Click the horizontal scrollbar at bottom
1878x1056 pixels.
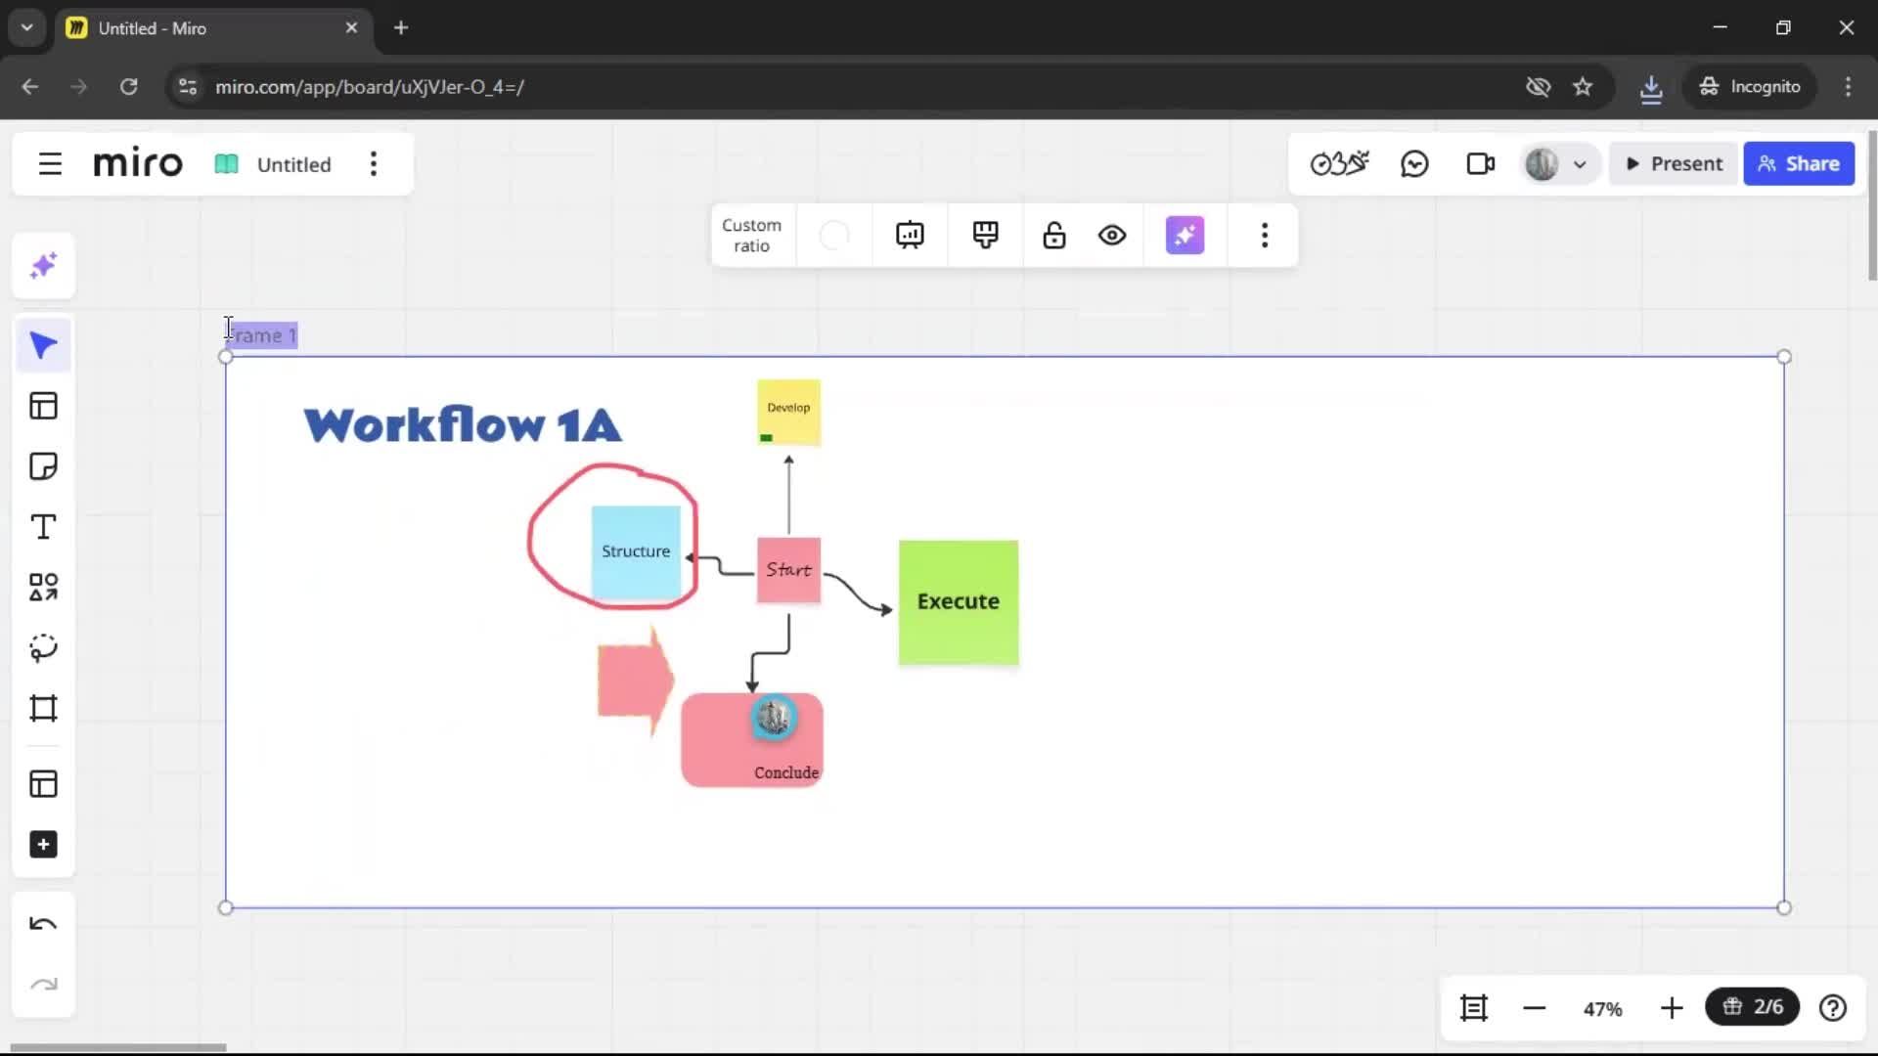click(117, 1047)
